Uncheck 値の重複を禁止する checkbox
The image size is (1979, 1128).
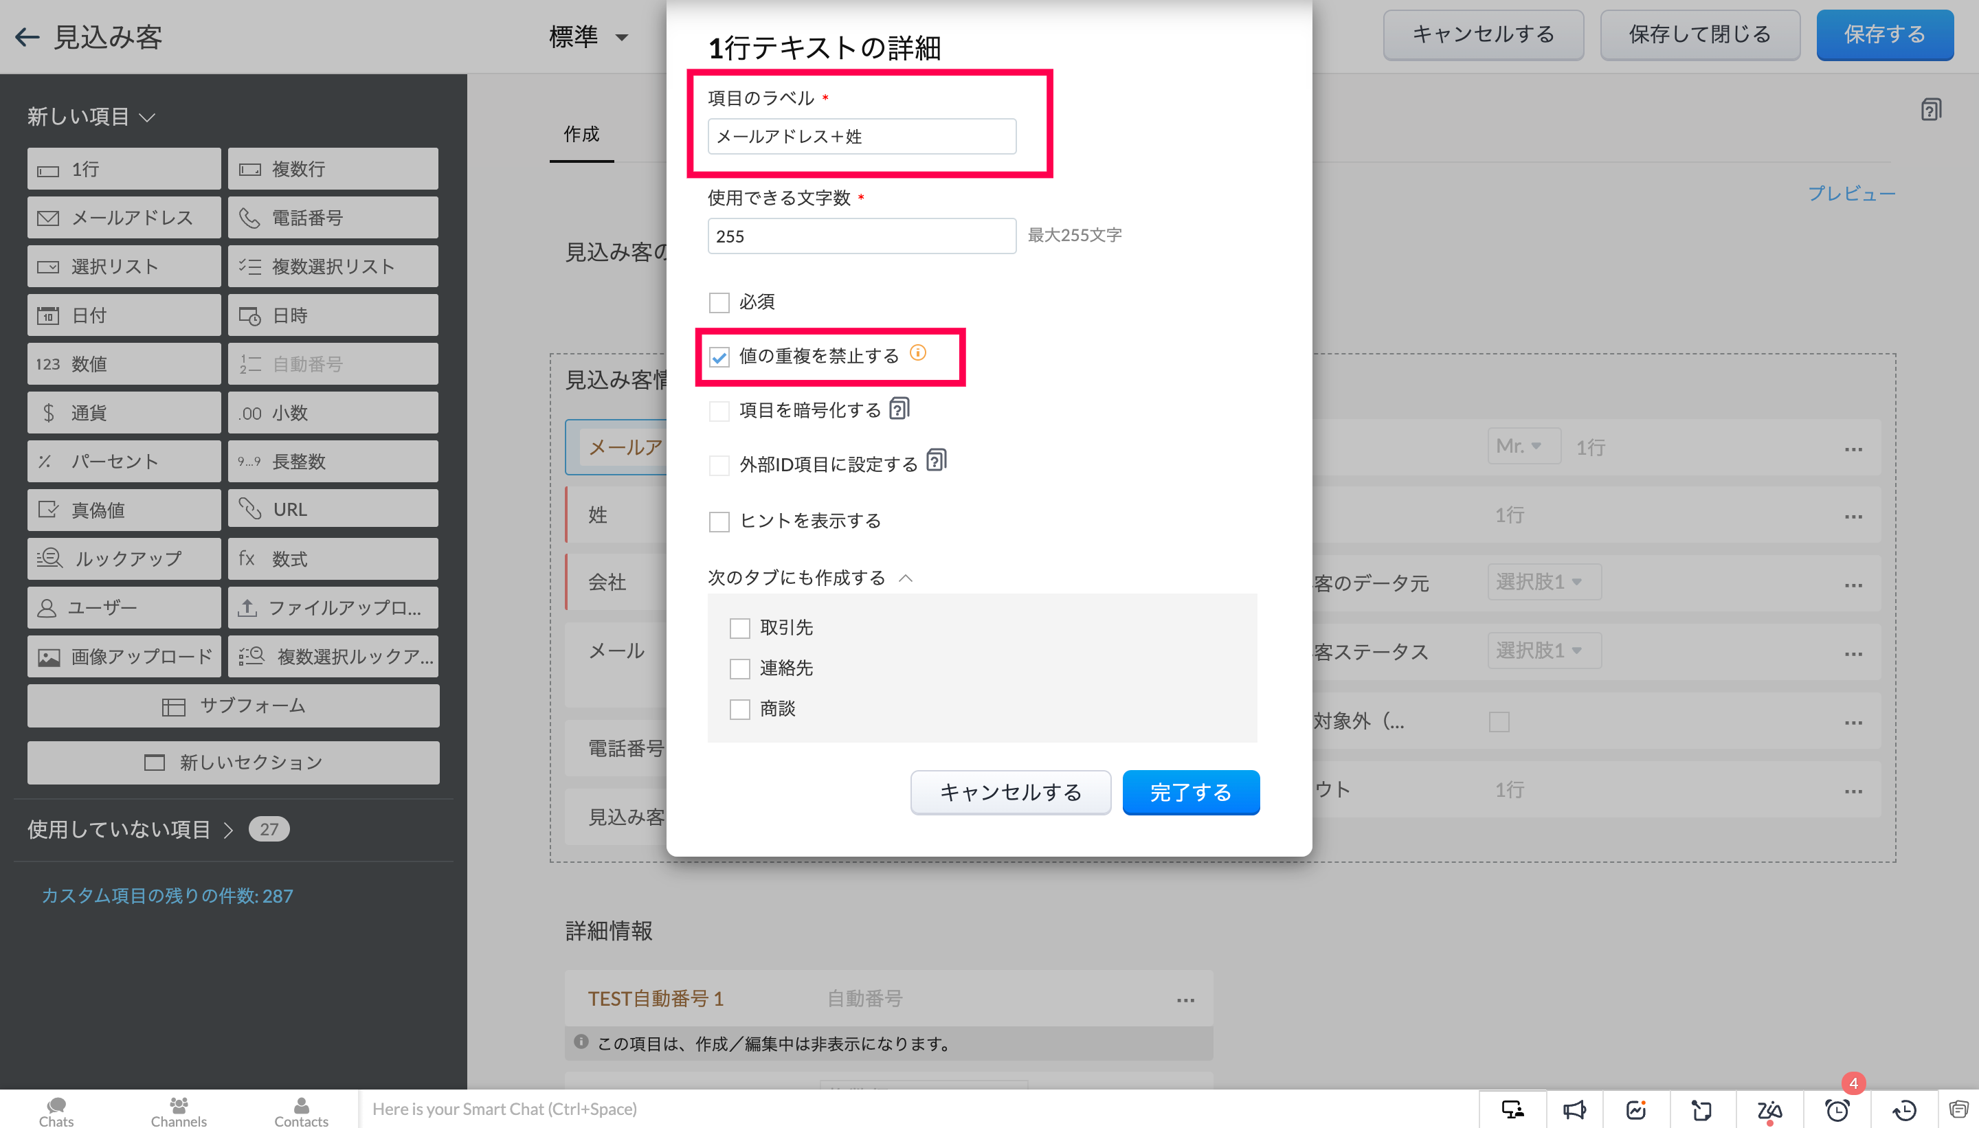[719, 357]
